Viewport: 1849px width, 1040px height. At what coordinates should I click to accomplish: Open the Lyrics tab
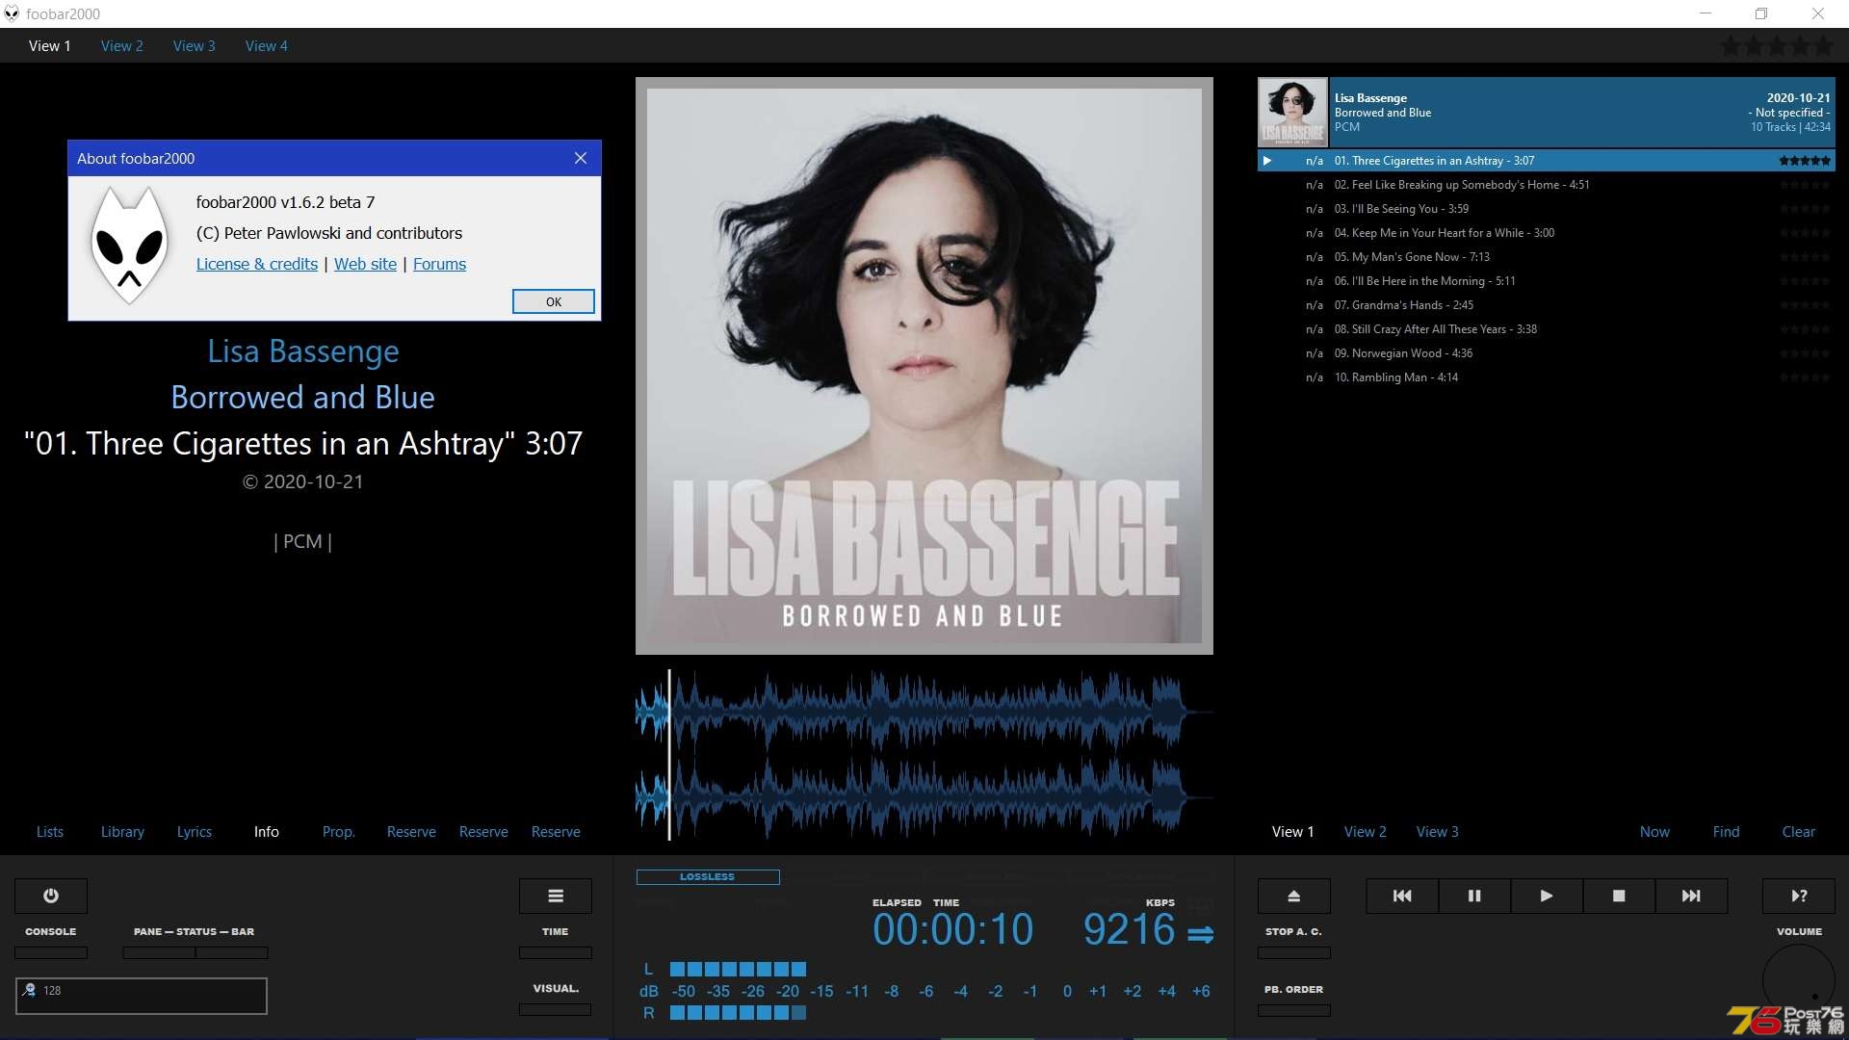click(x=195, y=831)
